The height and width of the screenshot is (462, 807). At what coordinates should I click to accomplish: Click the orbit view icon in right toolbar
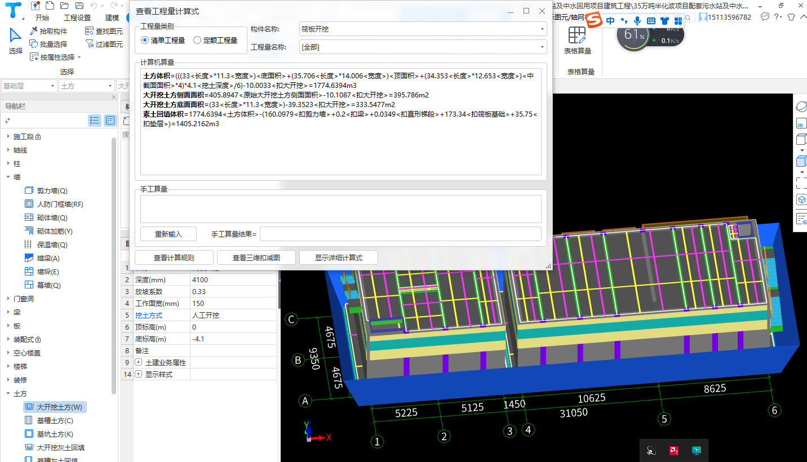[801, 107]
